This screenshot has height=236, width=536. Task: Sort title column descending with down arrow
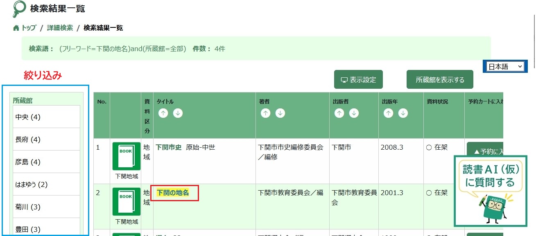click(x=178, y=113)
